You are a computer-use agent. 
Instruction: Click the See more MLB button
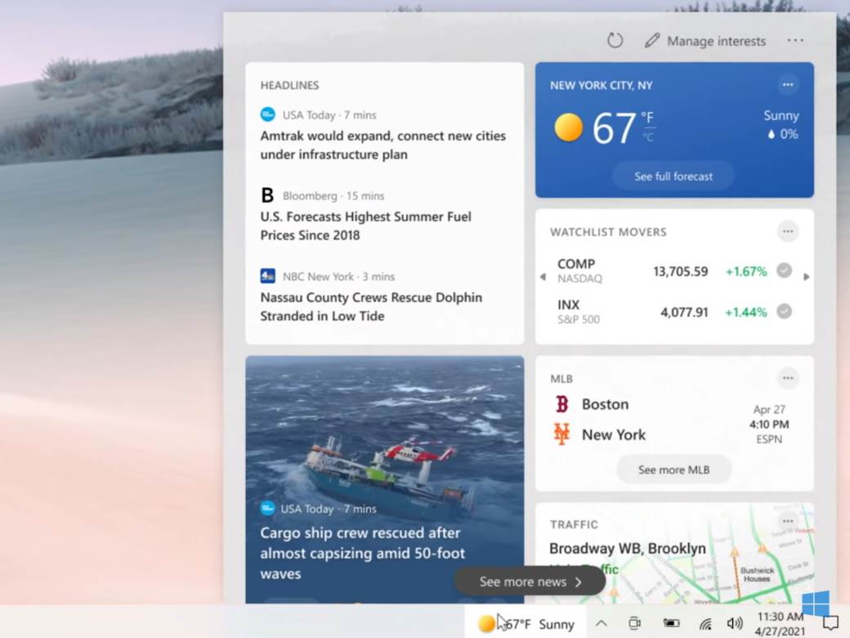point(673,470)
